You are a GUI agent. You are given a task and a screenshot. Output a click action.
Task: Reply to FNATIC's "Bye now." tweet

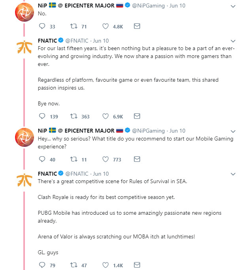click(43, 116)
